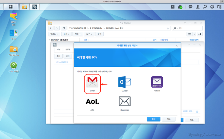Refresh the File Station folder

click(x=64, y=28)
